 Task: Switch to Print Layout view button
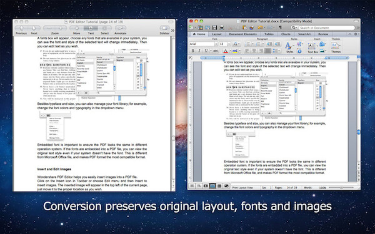(x=212, y=186)
